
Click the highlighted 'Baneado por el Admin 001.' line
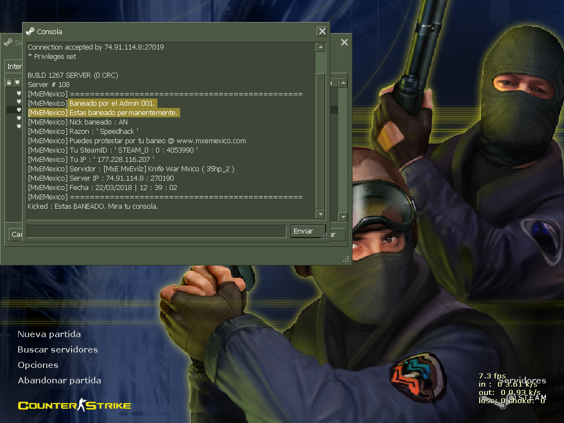112,103
